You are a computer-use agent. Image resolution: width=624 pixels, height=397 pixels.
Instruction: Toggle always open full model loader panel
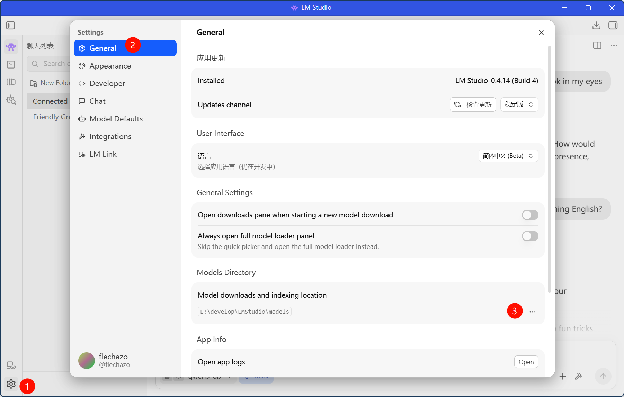point(530,236)
